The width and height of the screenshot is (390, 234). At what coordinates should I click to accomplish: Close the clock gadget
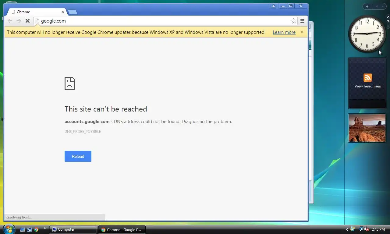pyautogui.click(x=388, y=16)
